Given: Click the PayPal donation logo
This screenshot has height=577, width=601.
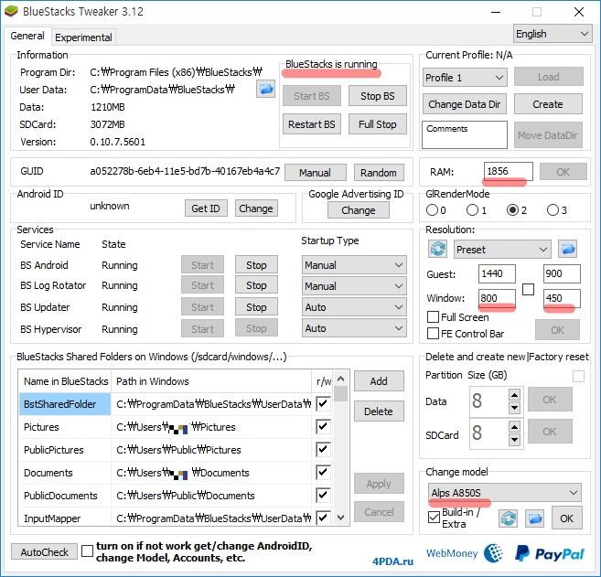Looking at the screenshot, I should point(550,553).
